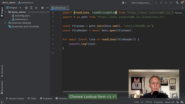
Task: Click the Add Configuration button
Action: click(141, 3)
